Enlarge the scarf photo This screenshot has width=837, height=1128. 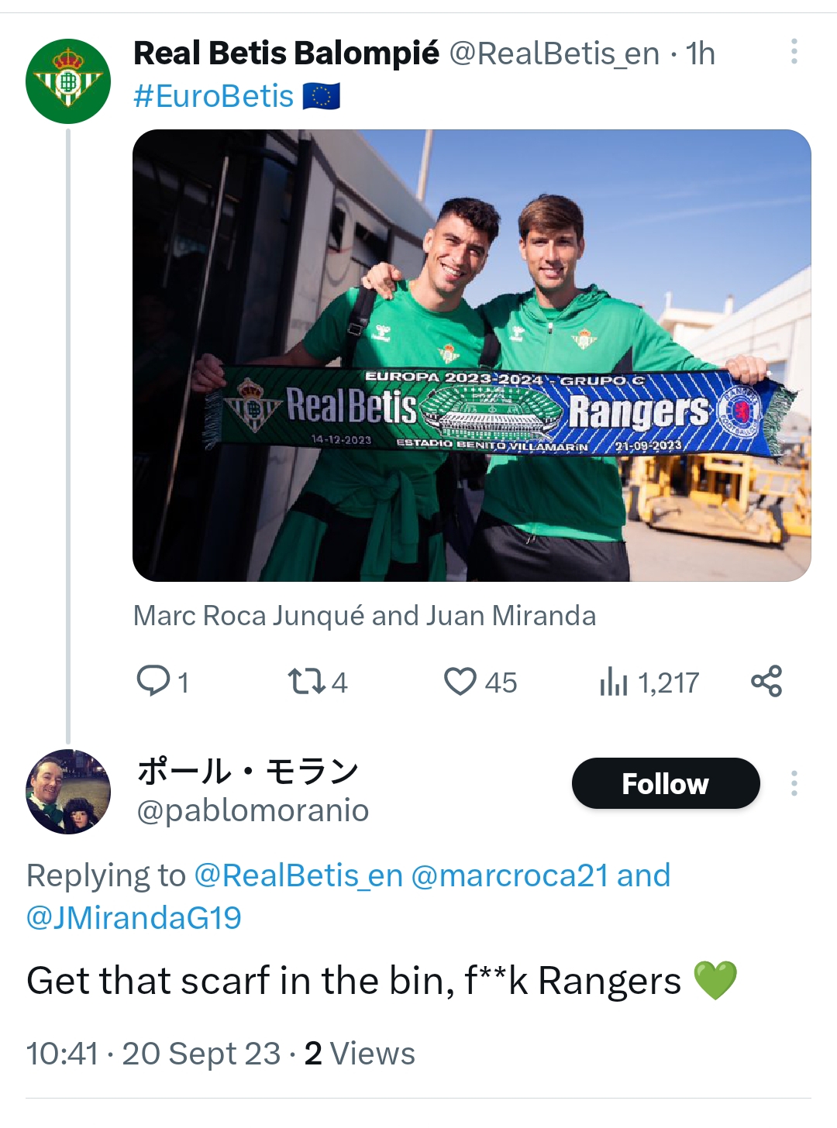[471, 355]
